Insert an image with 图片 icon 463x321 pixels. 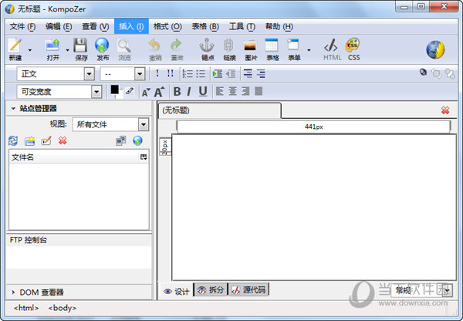(250, 49)
